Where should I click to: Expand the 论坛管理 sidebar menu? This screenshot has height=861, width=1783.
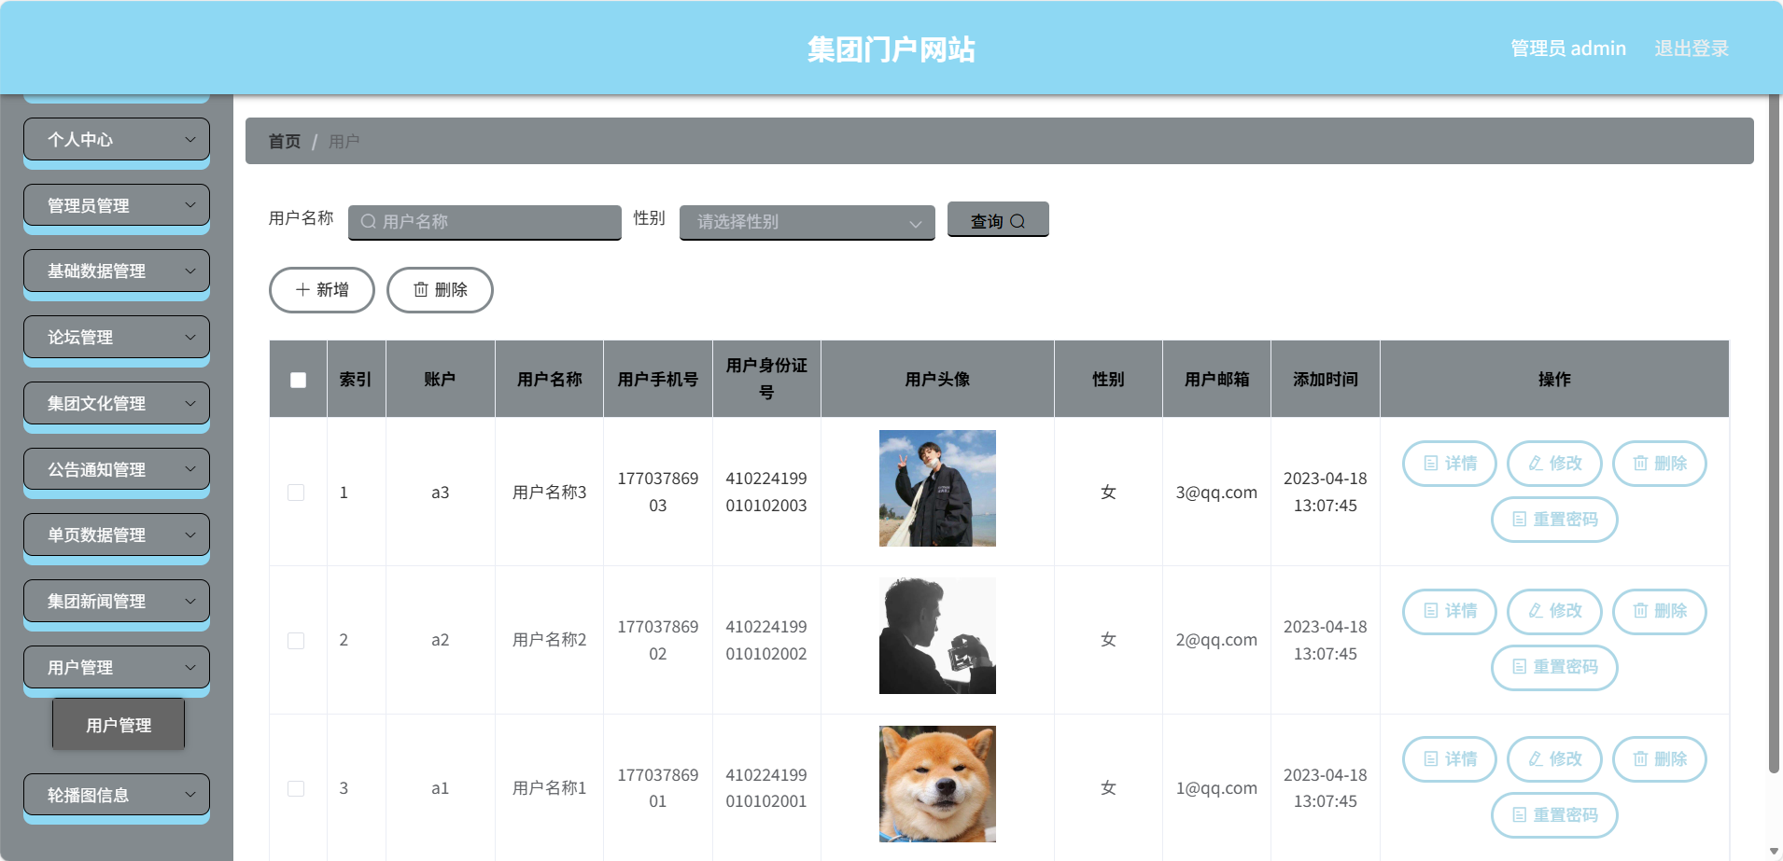[117, 337]
